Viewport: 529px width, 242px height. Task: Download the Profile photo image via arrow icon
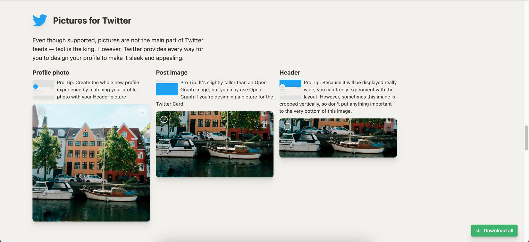142,112
